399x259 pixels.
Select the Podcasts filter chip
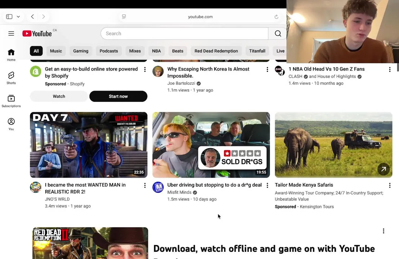coord(108,51)
